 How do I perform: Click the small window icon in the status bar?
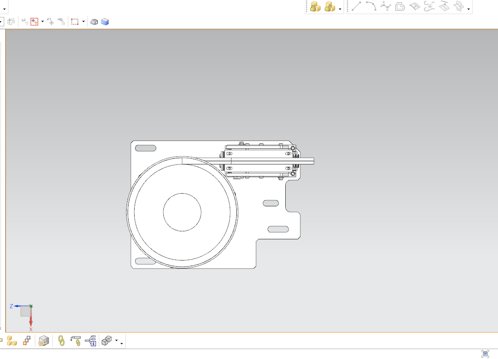[x=485, y=354]
